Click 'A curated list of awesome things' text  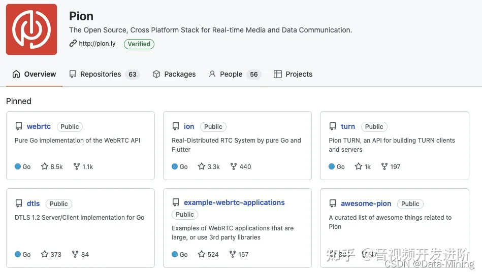[x=390, y=222]
